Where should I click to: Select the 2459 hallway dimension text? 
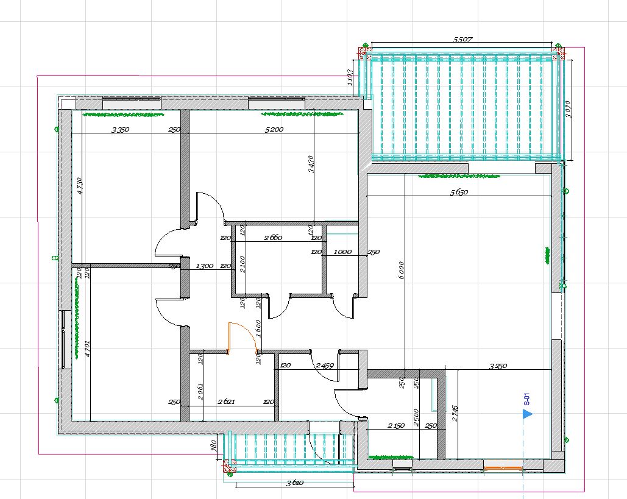325,365
